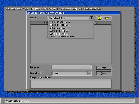Click the Open button
The width and height of the screenshot is (139, 104).
point(104,68)
